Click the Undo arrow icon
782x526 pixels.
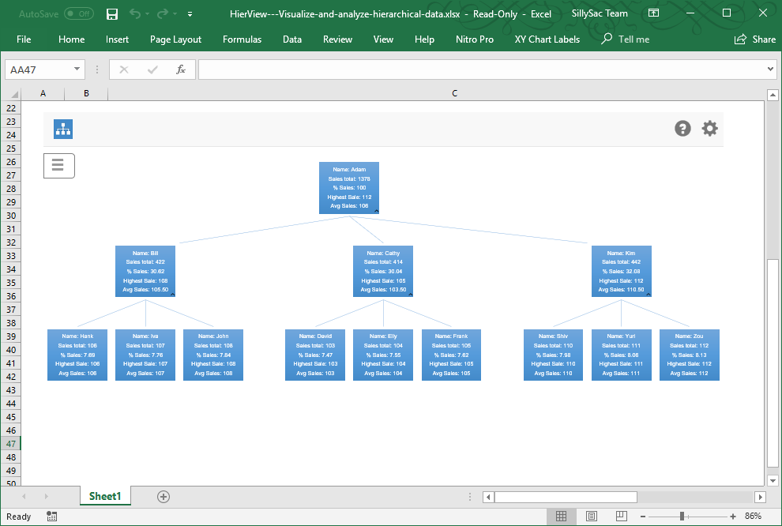pyautogui.click(x=135, y=14)
